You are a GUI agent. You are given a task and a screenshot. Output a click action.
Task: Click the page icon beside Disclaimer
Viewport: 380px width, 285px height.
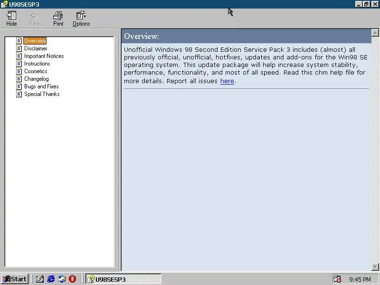(19, 48)
